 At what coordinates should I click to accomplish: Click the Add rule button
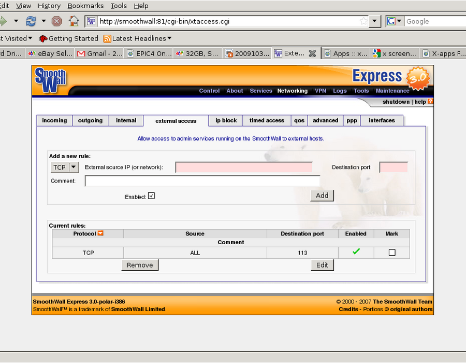tap(322, 196)
